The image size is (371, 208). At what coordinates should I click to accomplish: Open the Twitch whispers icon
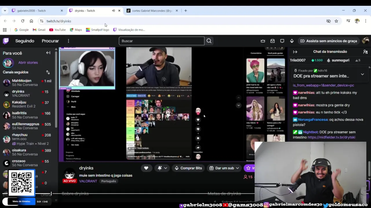click(282, 41)
